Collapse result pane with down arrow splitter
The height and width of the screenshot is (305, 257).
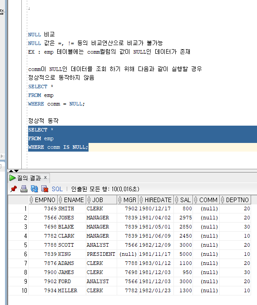[x=16, y=171]
